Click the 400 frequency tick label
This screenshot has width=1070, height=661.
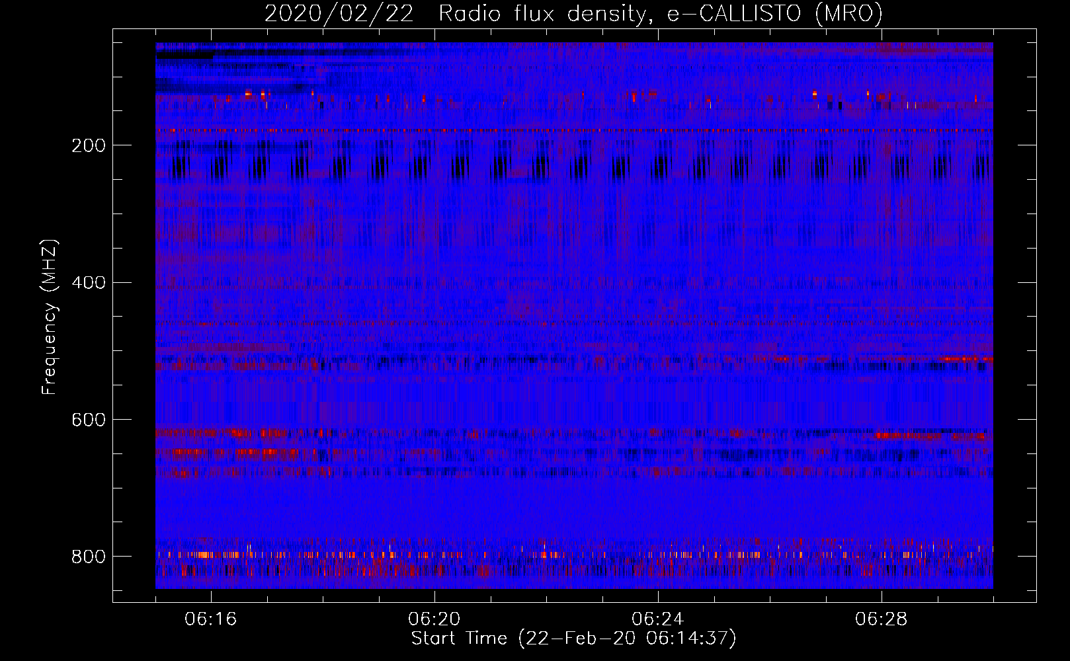[89, 283]
